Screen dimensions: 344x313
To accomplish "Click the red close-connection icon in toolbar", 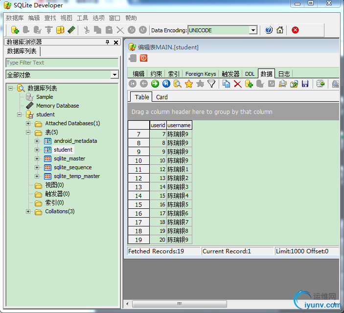I will pos(295,30).
